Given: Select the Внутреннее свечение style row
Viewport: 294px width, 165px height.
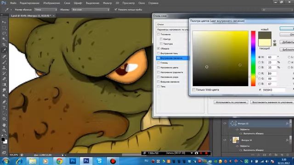Looking at the screenshot, I should click(x=173, y=58).
